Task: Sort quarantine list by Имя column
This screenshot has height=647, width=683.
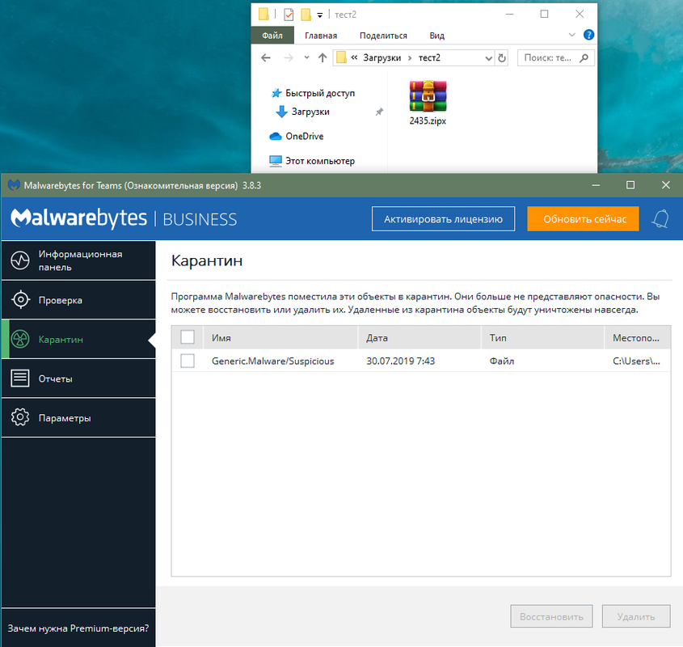Action: click(x=280, y=337)
